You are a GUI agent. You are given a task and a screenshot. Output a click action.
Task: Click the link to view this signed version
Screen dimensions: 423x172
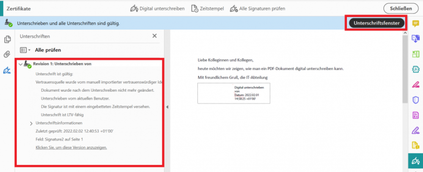tap(71, 147)
